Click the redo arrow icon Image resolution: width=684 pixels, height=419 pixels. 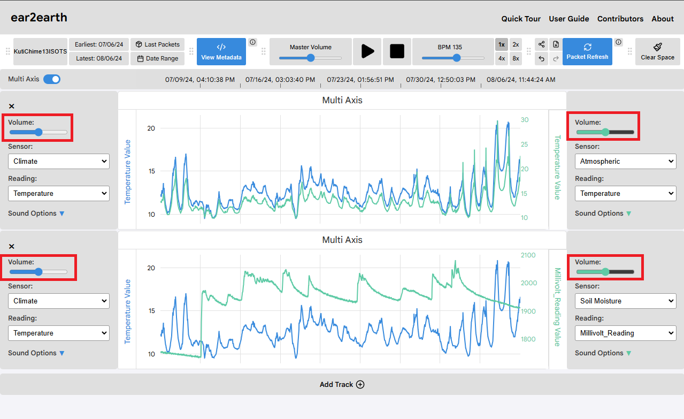[x=556, y=58]
